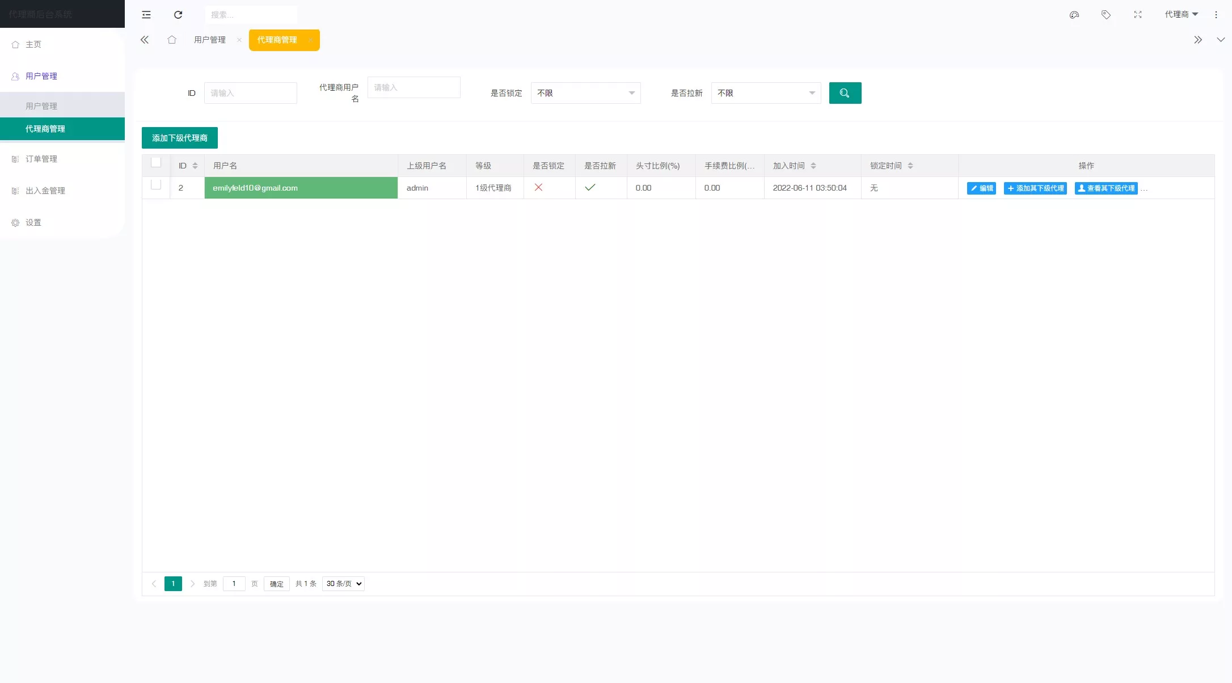Image resolution: width=1232 pixels, height=683 pixels.
Task: Expand the 代理商 account menu
Action: [1181, 15]
